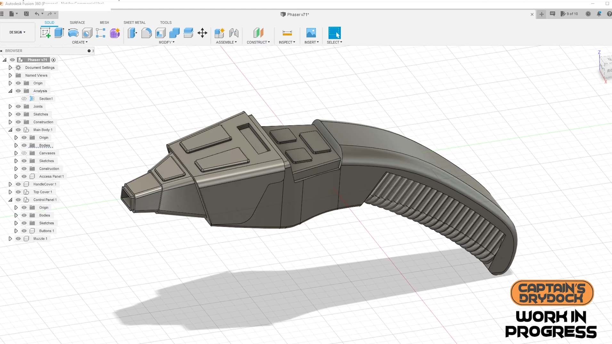Open the INSPECT dropdown menu
Image resolution: width=612 pixels, height=344 pixels.
[287, 42]
